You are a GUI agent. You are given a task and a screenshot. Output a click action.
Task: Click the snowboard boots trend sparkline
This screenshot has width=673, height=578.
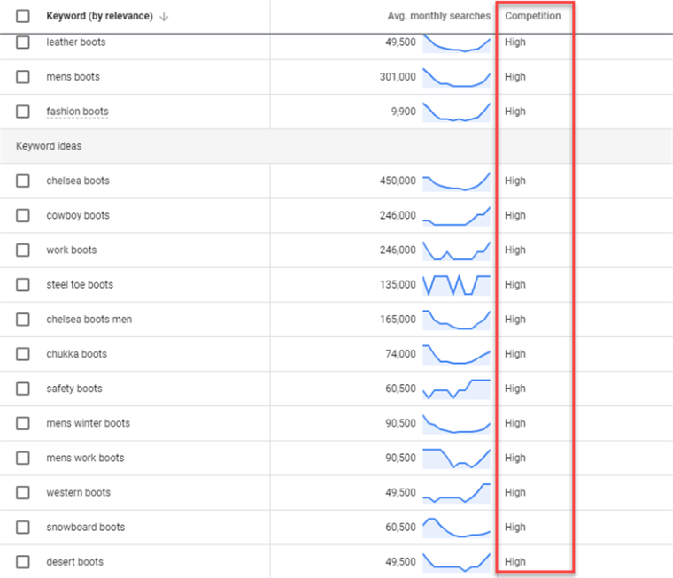pyautogui.click(x=456, y=528)
